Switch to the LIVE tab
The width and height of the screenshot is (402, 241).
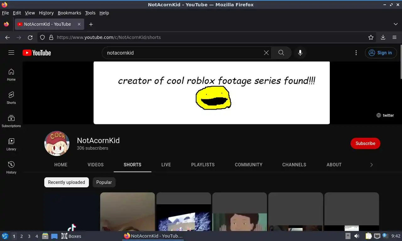166,165
